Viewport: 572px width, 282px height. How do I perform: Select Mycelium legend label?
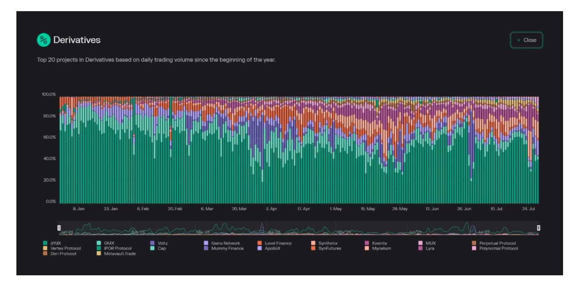(382, 249)
